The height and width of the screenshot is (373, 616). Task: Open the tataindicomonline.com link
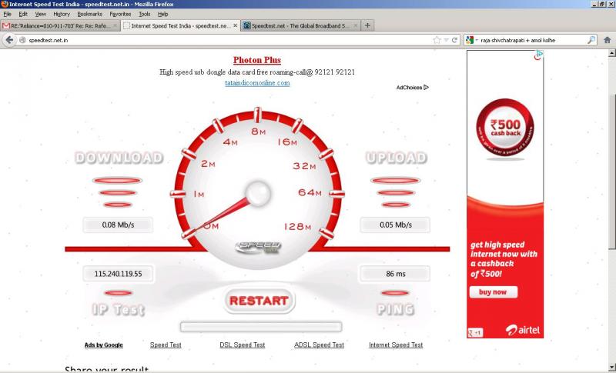(257, 83)
